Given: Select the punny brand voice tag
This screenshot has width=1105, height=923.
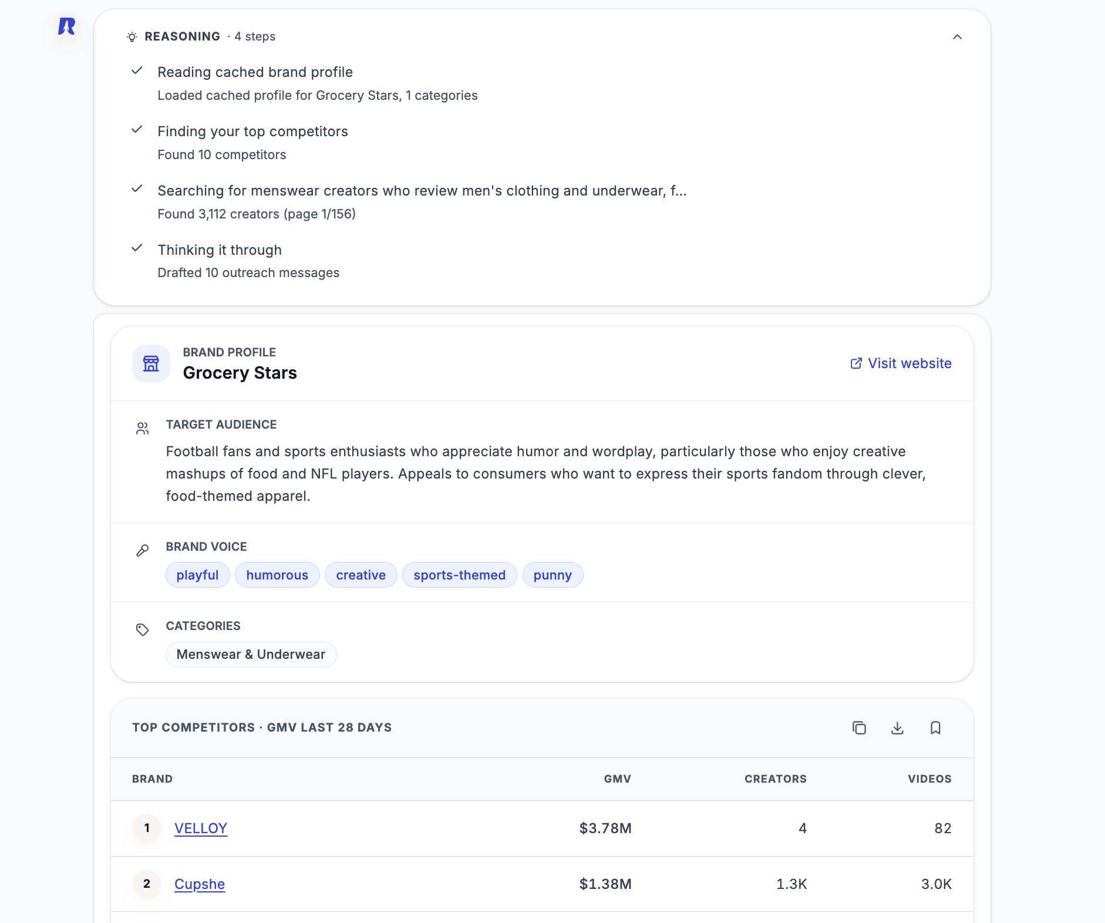Looking at the screenshot, I should [x=552, y=575].
